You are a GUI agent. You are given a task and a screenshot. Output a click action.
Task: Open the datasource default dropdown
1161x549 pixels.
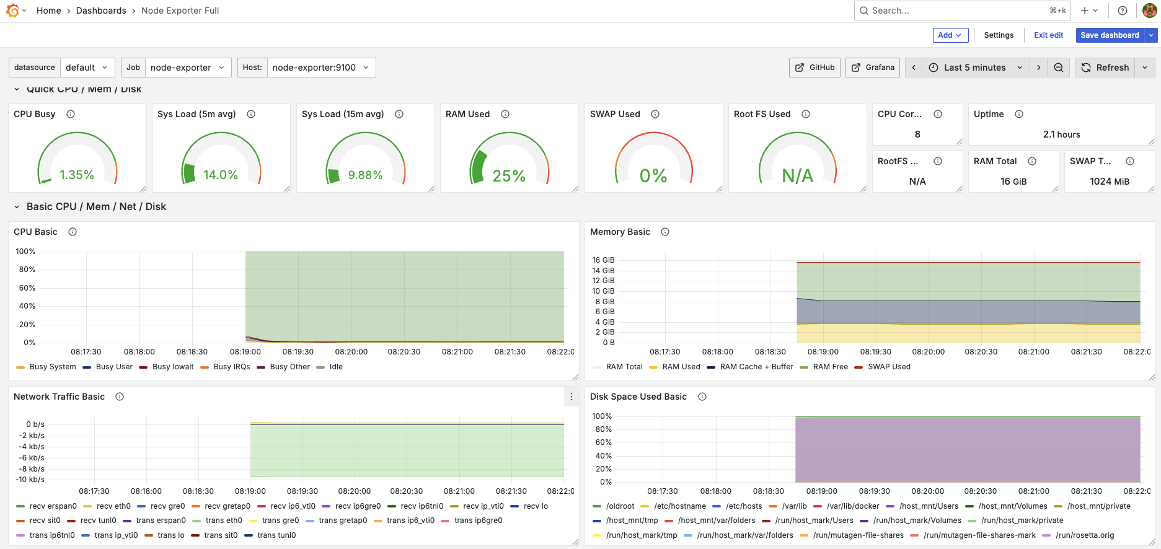pyautogui.click(x=87, y=68)
